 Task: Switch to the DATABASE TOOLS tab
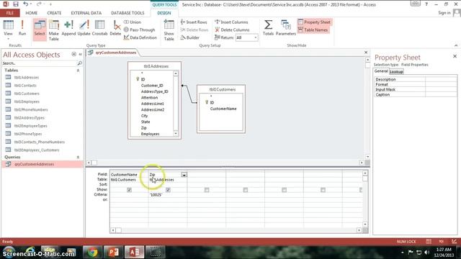pos(127,13)
